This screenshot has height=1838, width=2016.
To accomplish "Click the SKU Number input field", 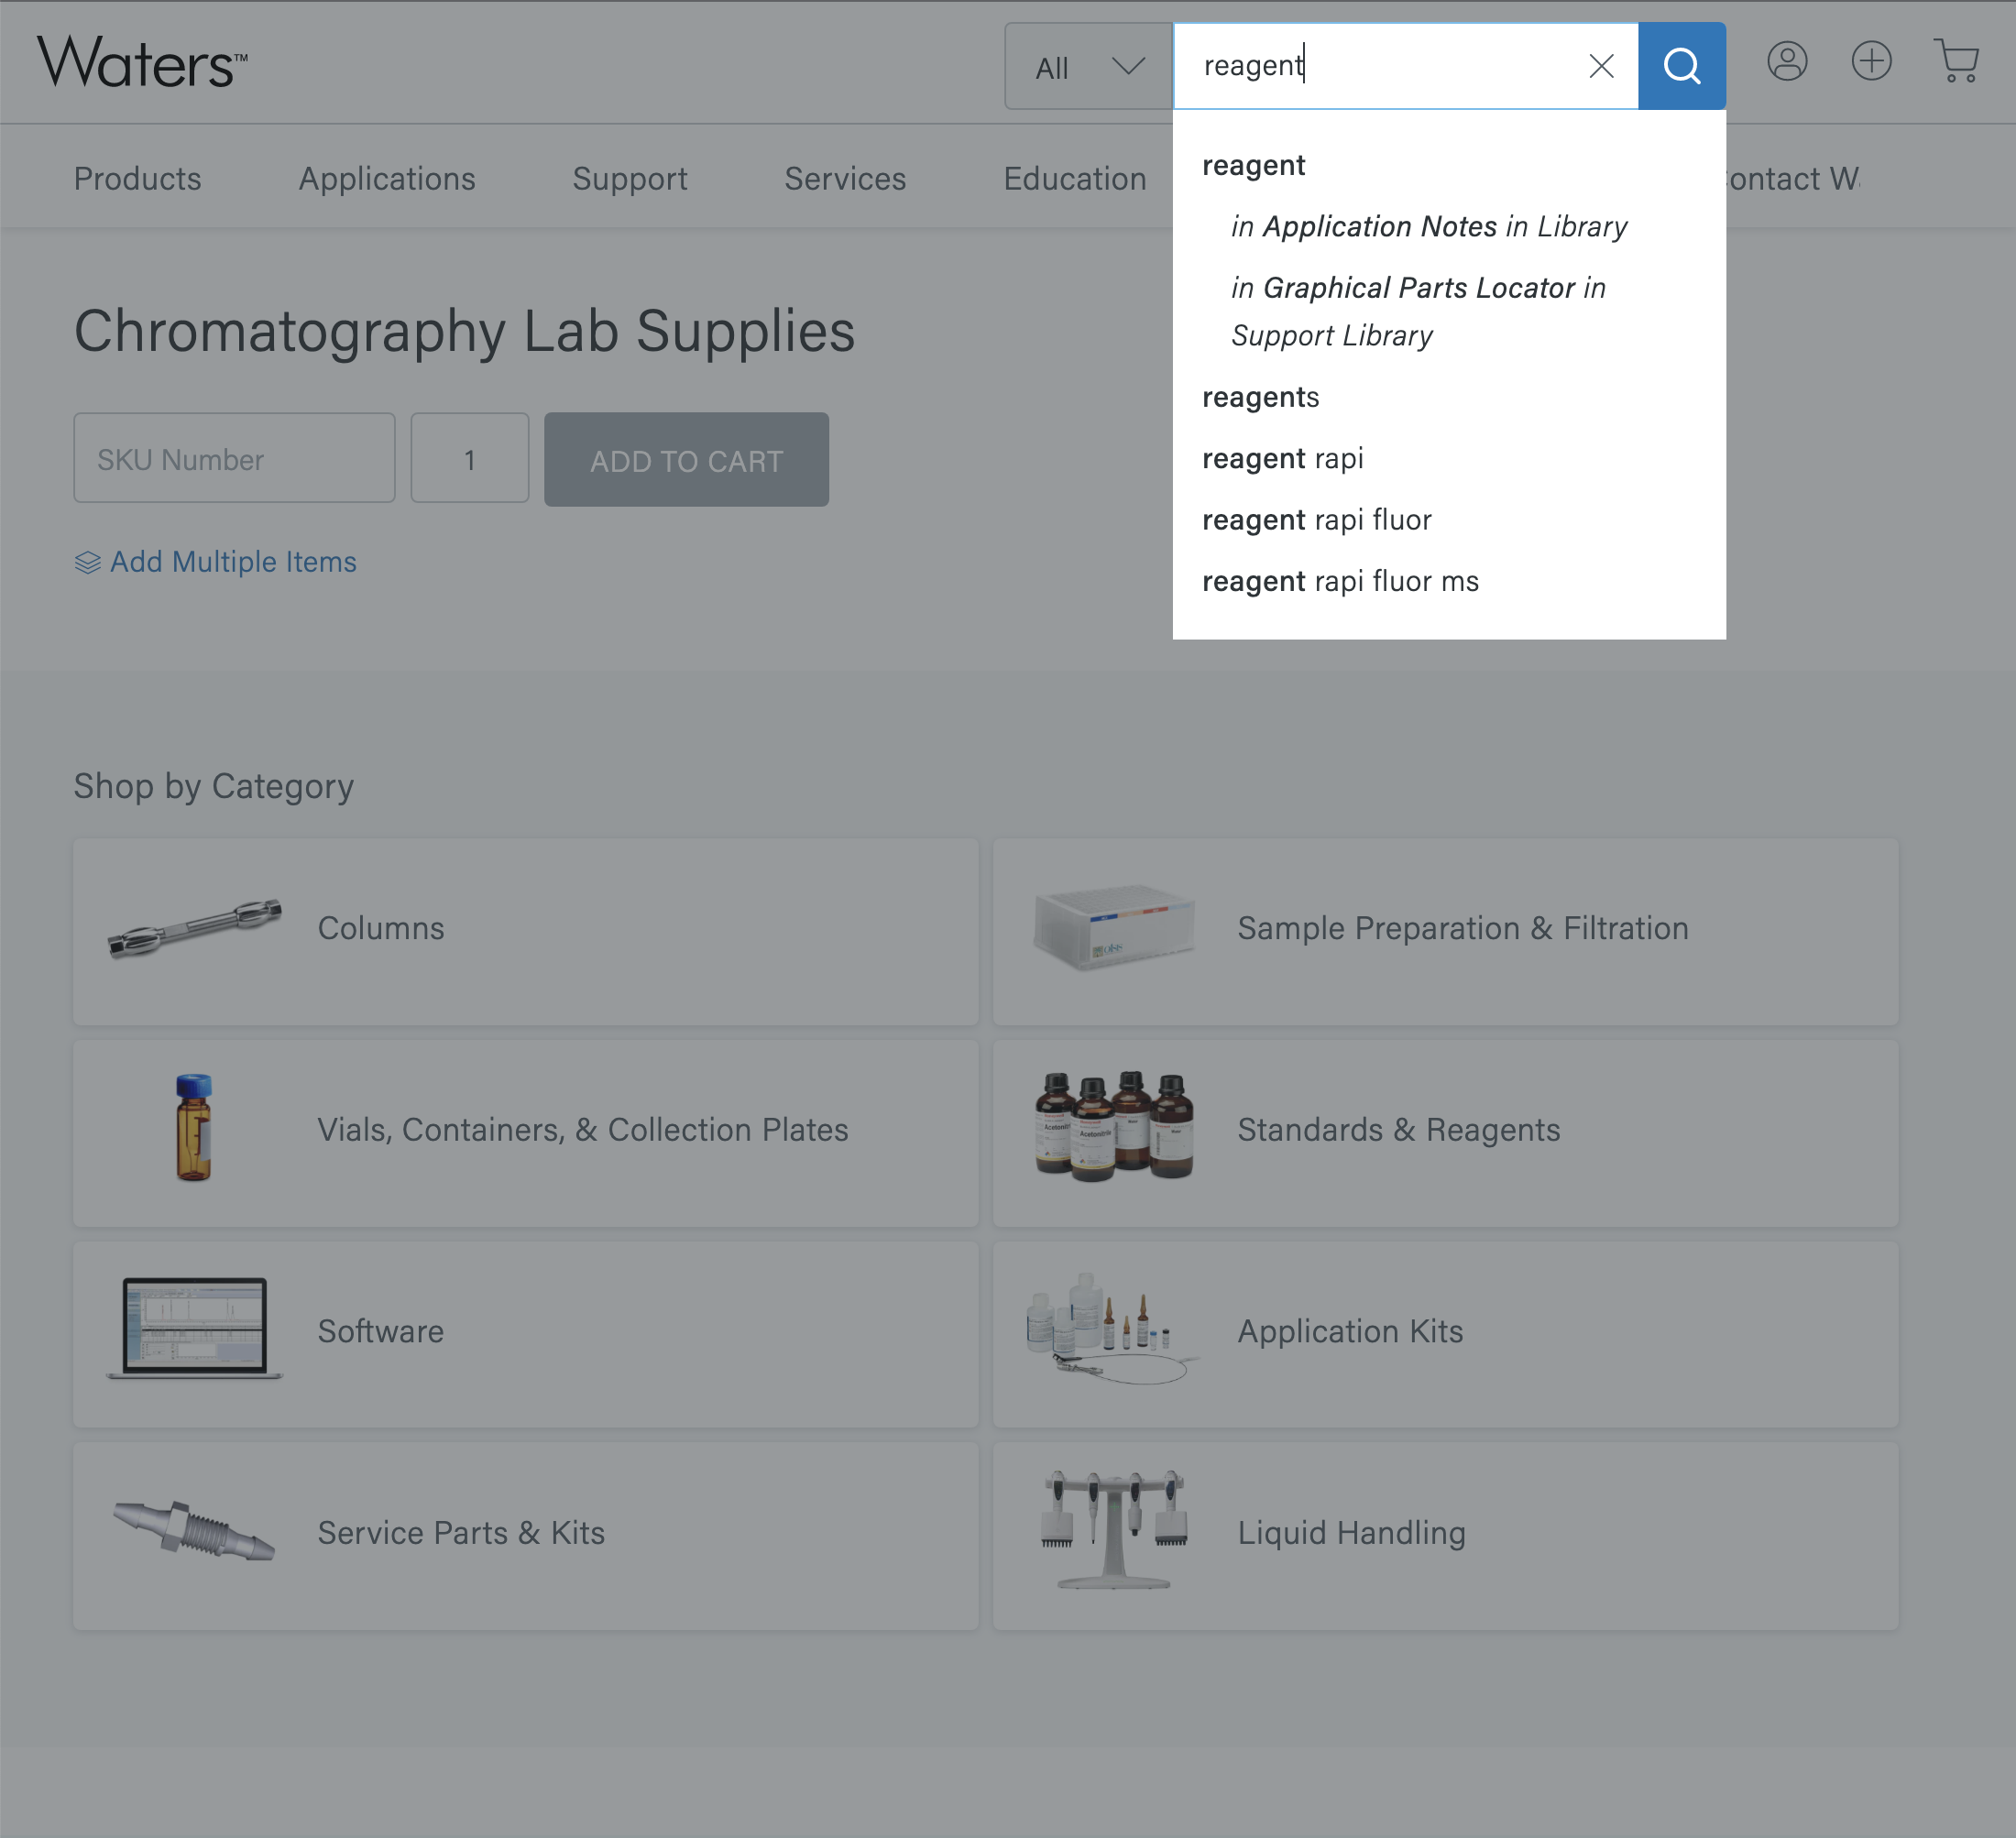I will (234, 459).
